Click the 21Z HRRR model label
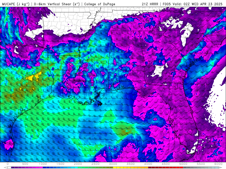Screen dimensions: 226x169 click(150, 4)
